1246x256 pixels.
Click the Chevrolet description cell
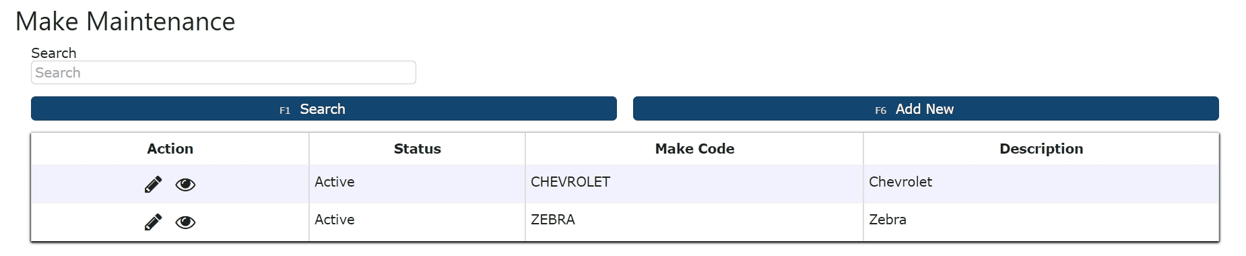coord(1041,183)
